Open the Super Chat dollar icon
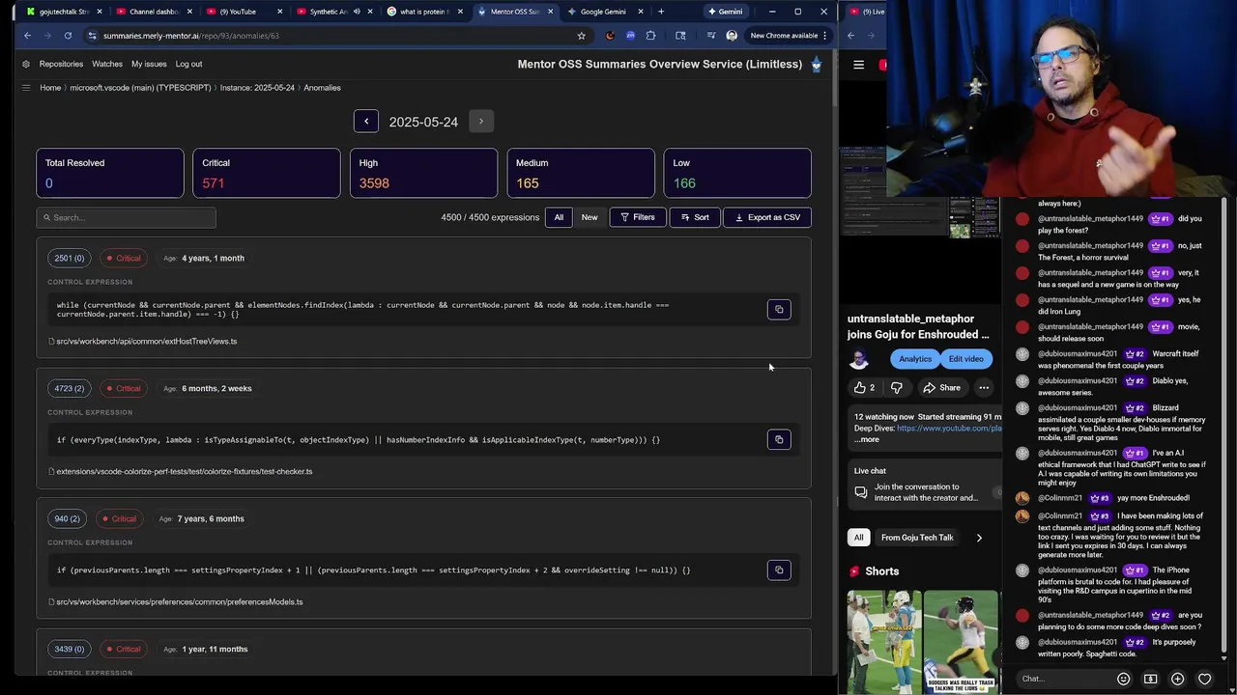The width and height of the screenshot is (1237, 695). click(x=1150, y=679)
